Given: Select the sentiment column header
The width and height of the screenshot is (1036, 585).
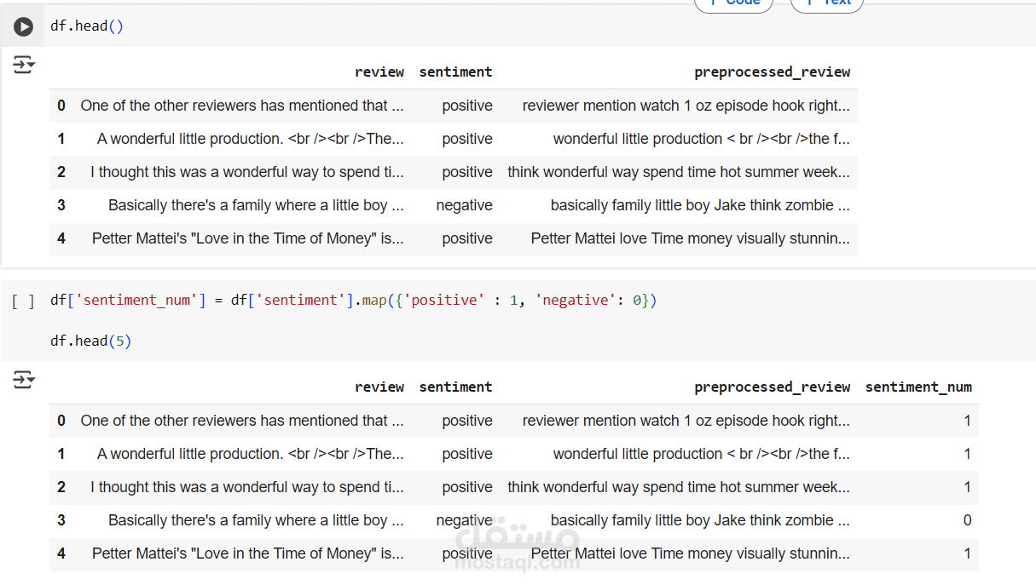Looking at the screenshot, I should [455, 72].
